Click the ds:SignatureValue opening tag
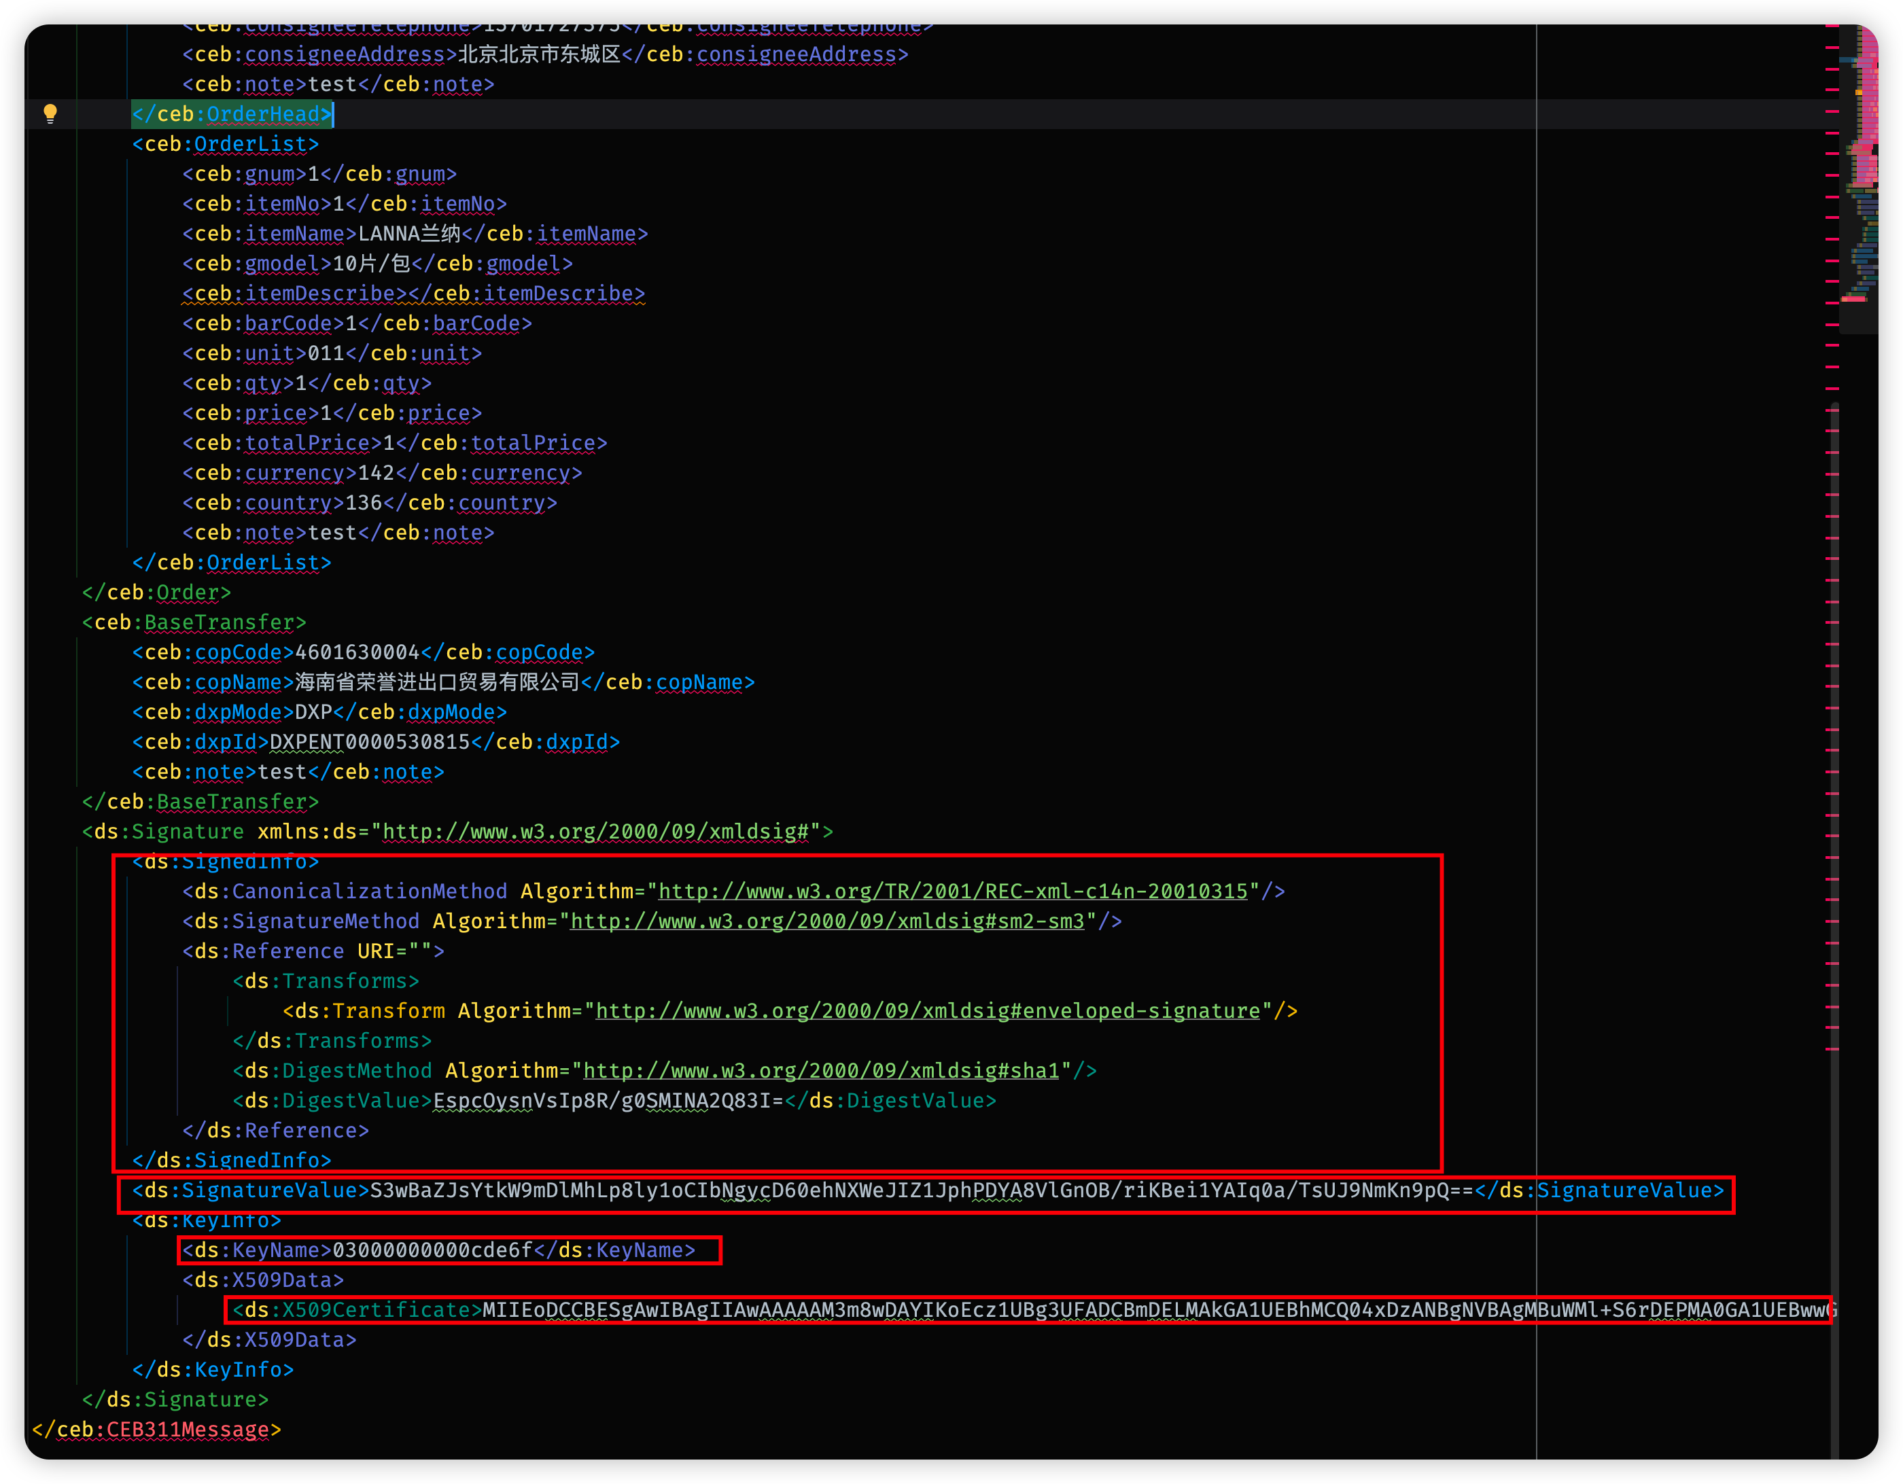This screenshot has width=1903, height=1484. (251, 1190)
